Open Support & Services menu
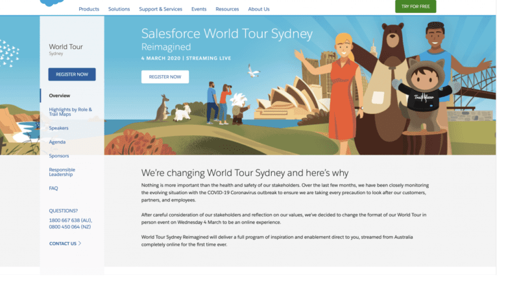 (x=160, y=9)
